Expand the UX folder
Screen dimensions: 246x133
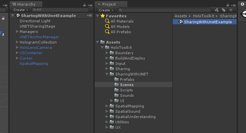click(107, 127)
